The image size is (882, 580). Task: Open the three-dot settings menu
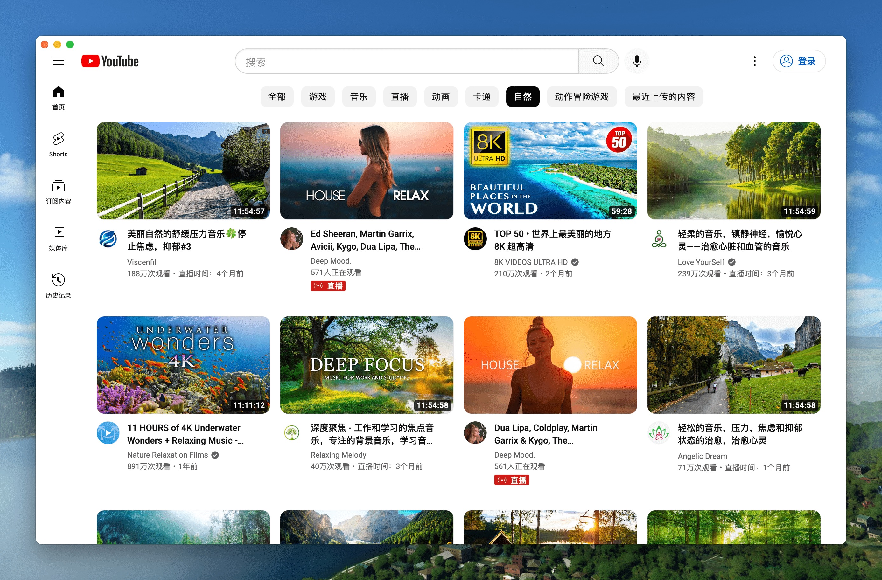point(754,61)
